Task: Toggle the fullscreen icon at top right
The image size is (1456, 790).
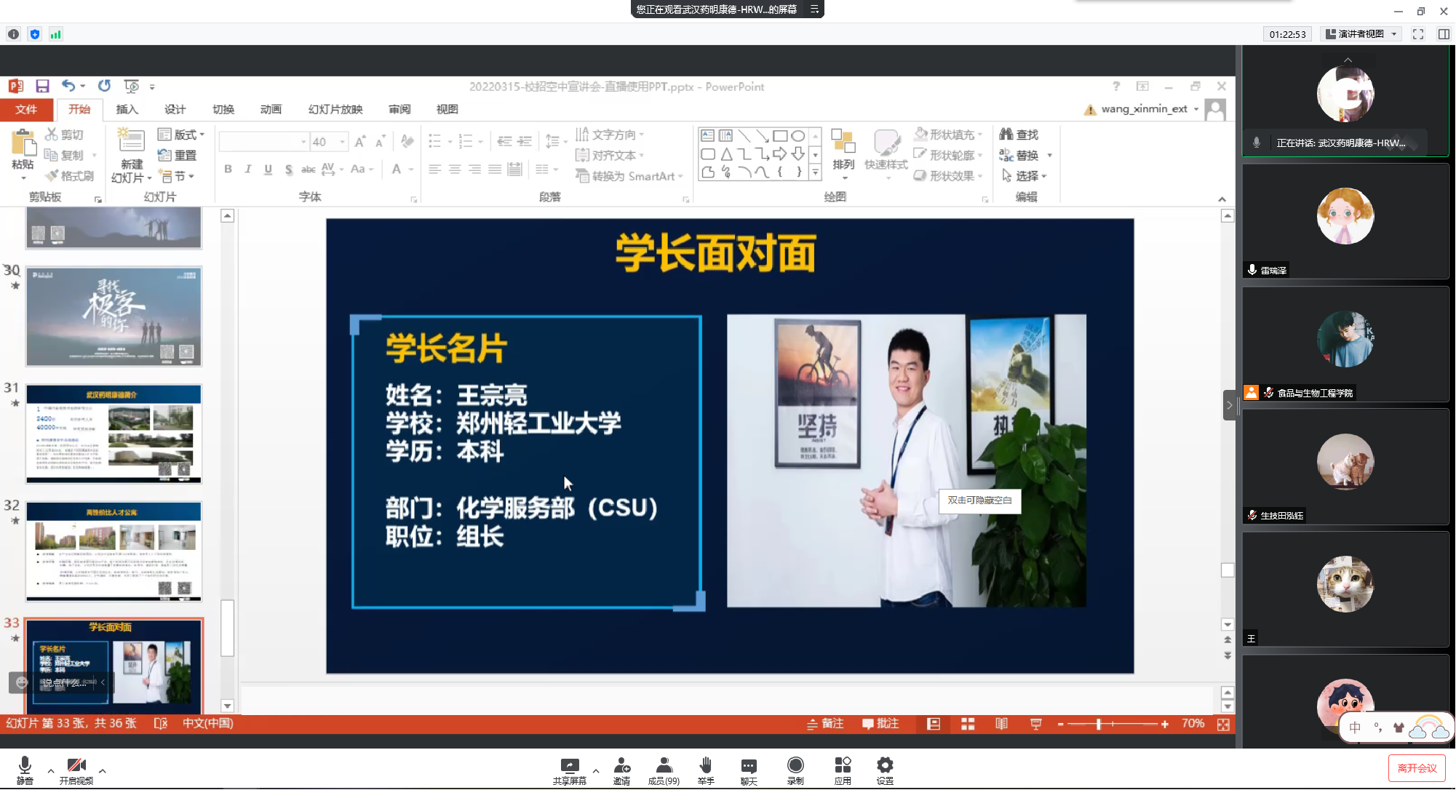Action: click(x=1418, y=34)
